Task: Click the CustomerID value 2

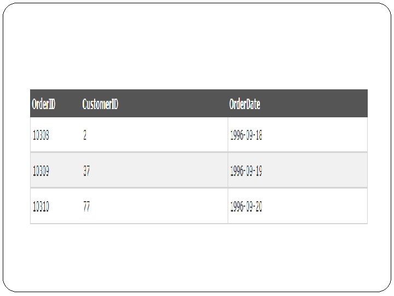Action: tap(85, 135)
